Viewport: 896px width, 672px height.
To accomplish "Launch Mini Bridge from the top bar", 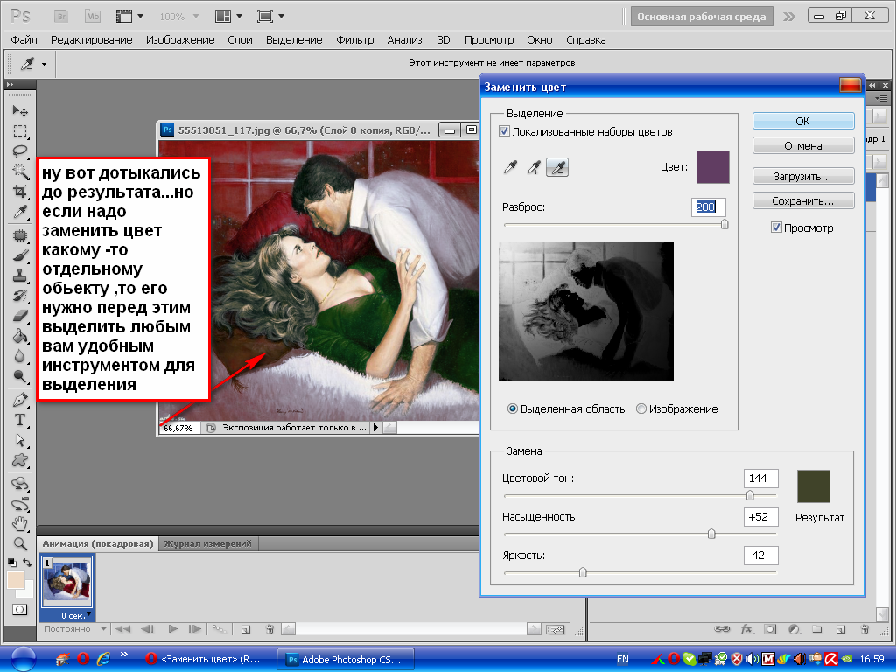I will point(92,16).
